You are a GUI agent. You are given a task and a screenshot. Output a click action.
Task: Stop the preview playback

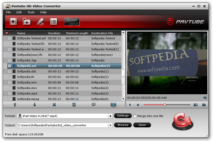coord(138,105)
